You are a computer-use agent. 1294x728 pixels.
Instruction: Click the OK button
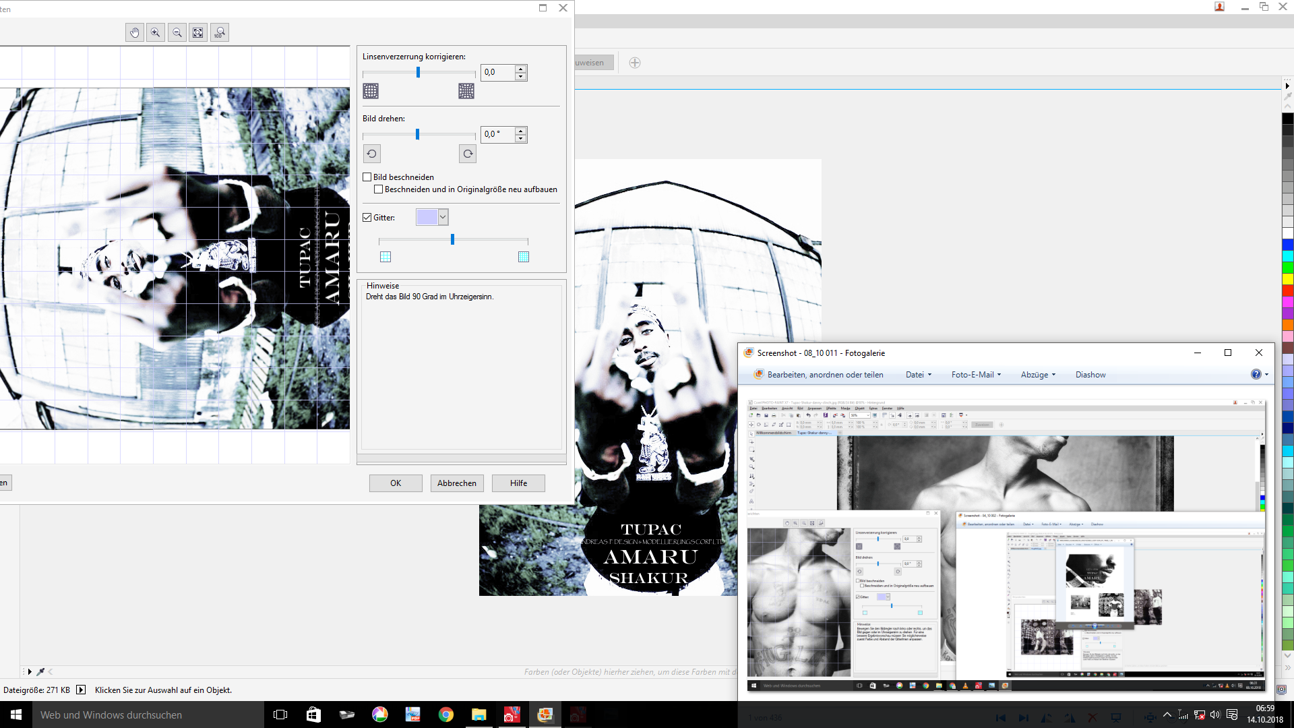[396, 483]
